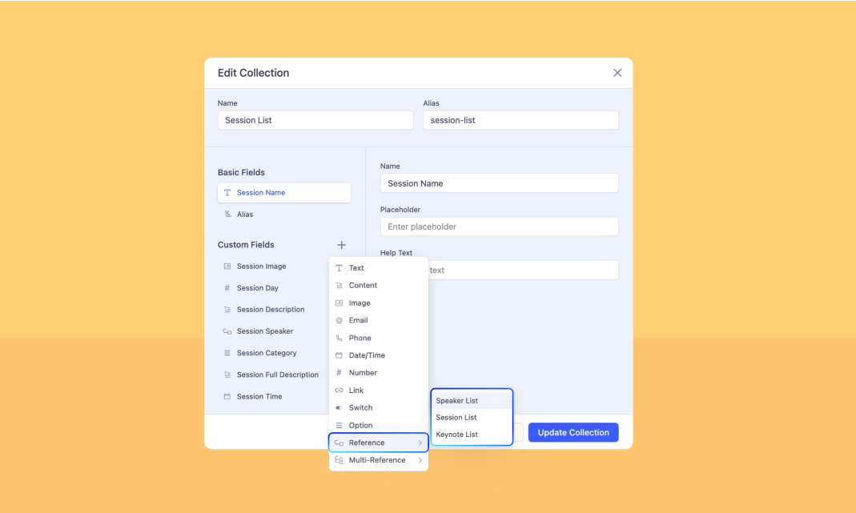The height and width of the screenshot is (513, 856).
Task: Close the Edit Collection dialog
Action: point(617,73)
